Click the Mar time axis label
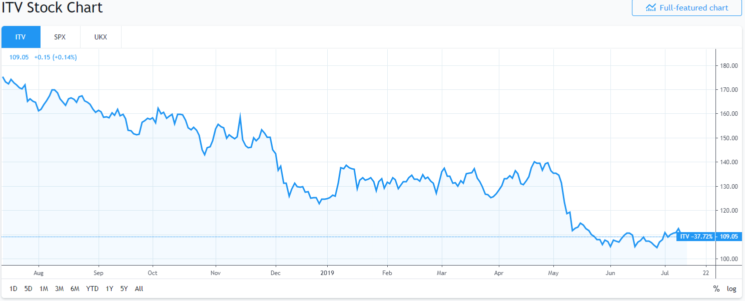The width and height of the screenshot is (745, 301). [442, 273]
